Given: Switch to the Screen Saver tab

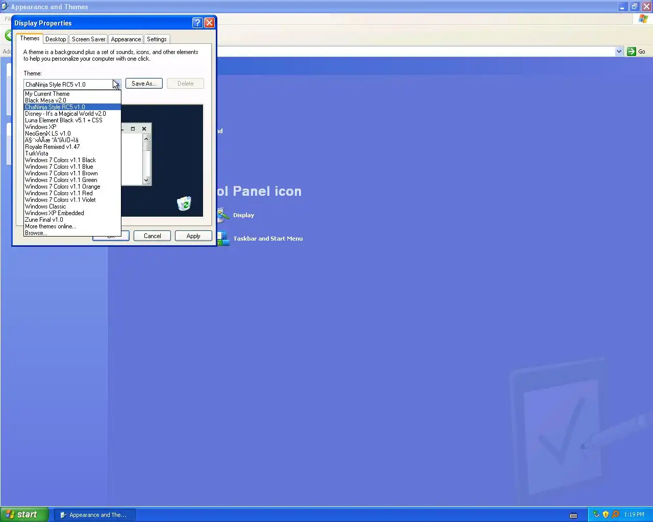Looking at the screenshot, I should click(x=88, y=39).
